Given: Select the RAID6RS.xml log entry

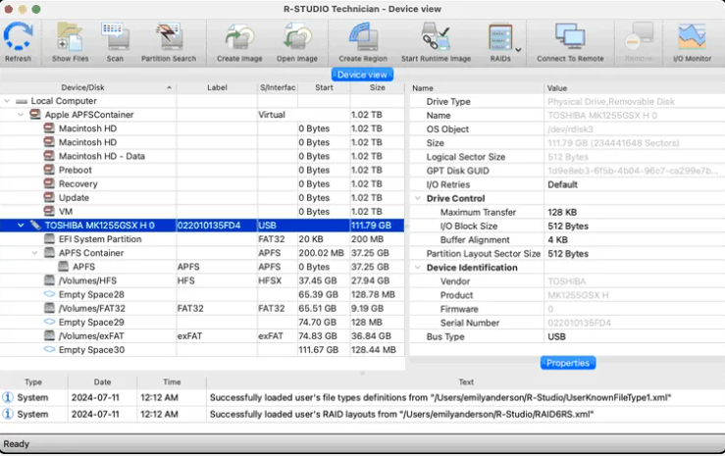Looking at the screenshot, I should [363, 415].
